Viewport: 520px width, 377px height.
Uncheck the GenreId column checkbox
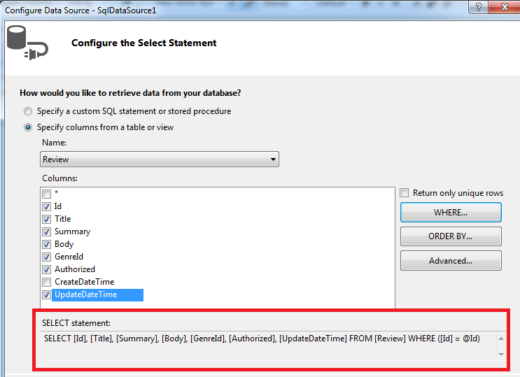pos(46,257)
